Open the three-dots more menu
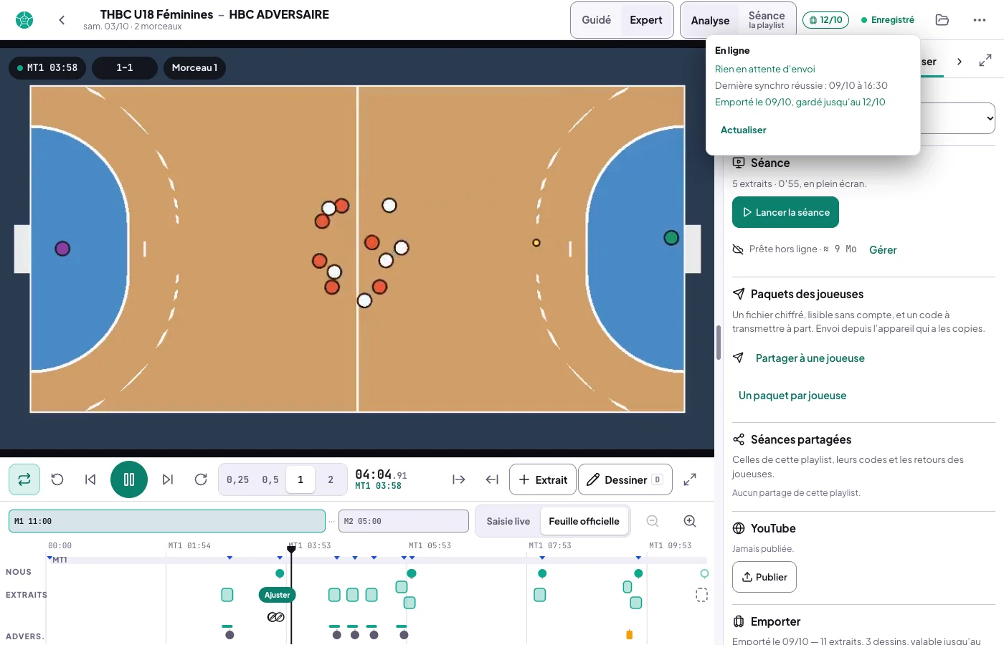1004x645 pixels. 980,20
